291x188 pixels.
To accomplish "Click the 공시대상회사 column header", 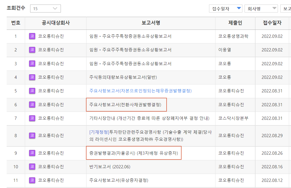I will point(55,23).
